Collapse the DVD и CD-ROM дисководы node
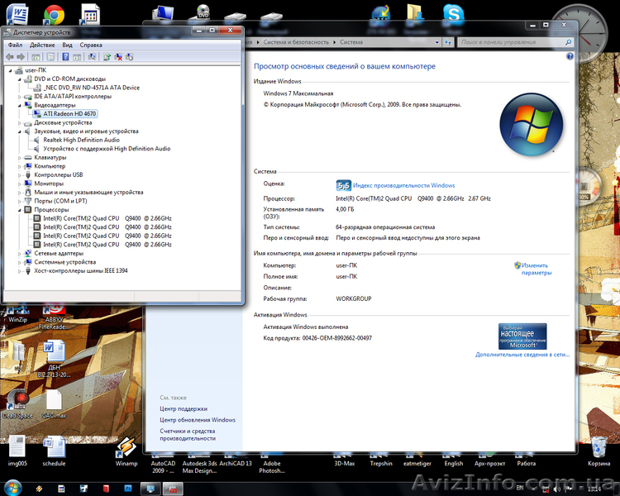 coord(19,79)
